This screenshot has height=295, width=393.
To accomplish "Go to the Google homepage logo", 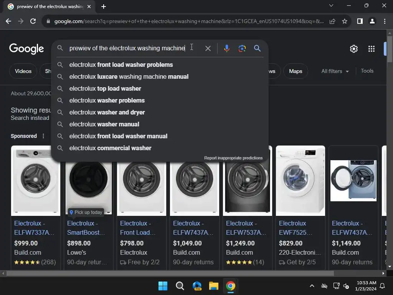I will 26,49.
